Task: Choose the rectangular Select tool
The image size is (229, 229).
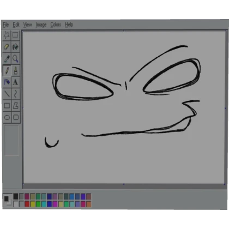Action: pyautogui.click(x=15, y=35)
